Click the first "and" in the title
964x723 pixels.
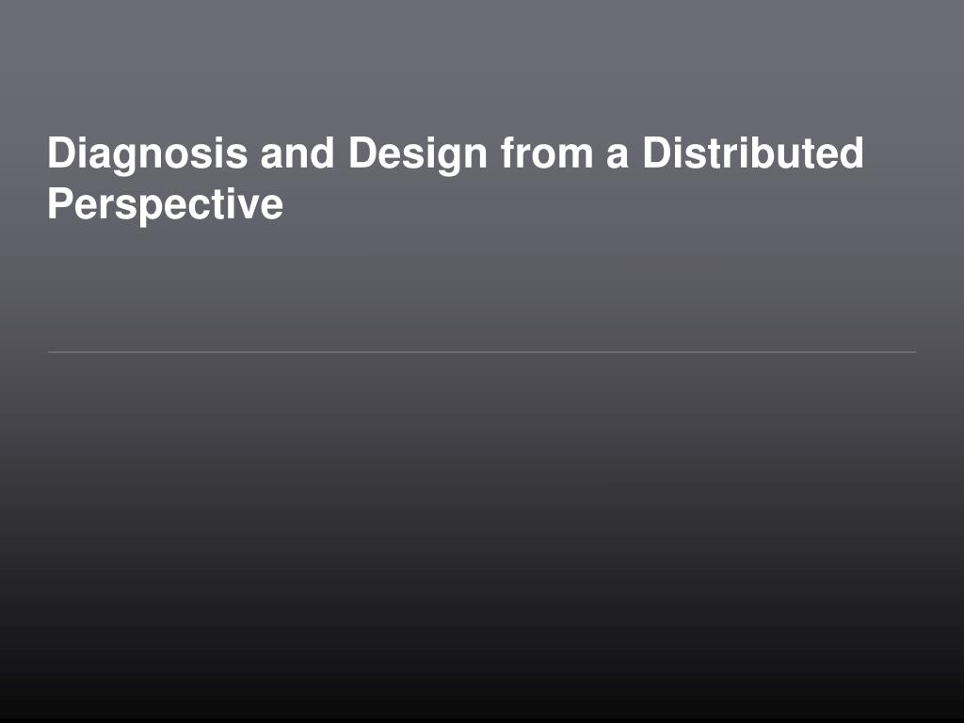pos(297,153)
